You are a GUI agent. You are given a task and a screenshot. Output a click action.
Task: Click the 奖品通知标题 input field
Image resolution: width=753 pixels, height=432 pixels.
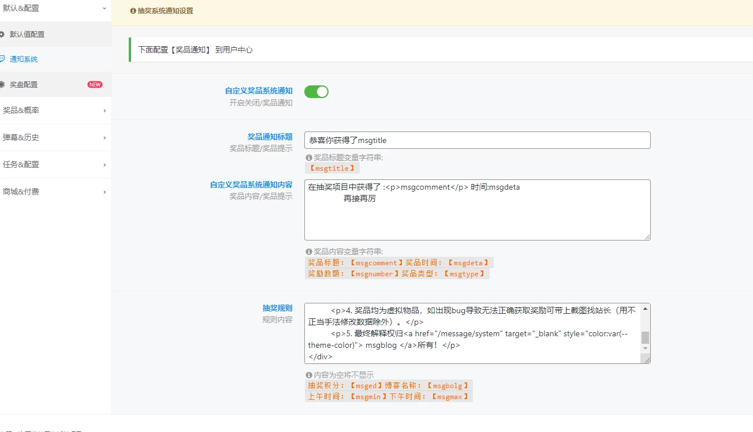[477, 140]
